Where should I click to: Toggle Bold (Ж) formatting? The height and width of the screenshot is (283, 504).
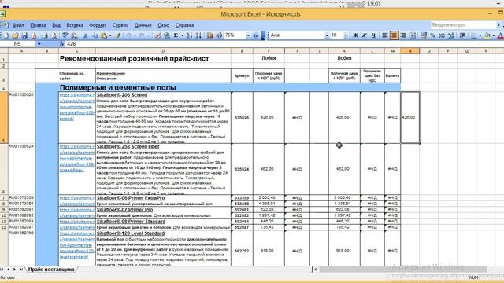tap(355, 35)
